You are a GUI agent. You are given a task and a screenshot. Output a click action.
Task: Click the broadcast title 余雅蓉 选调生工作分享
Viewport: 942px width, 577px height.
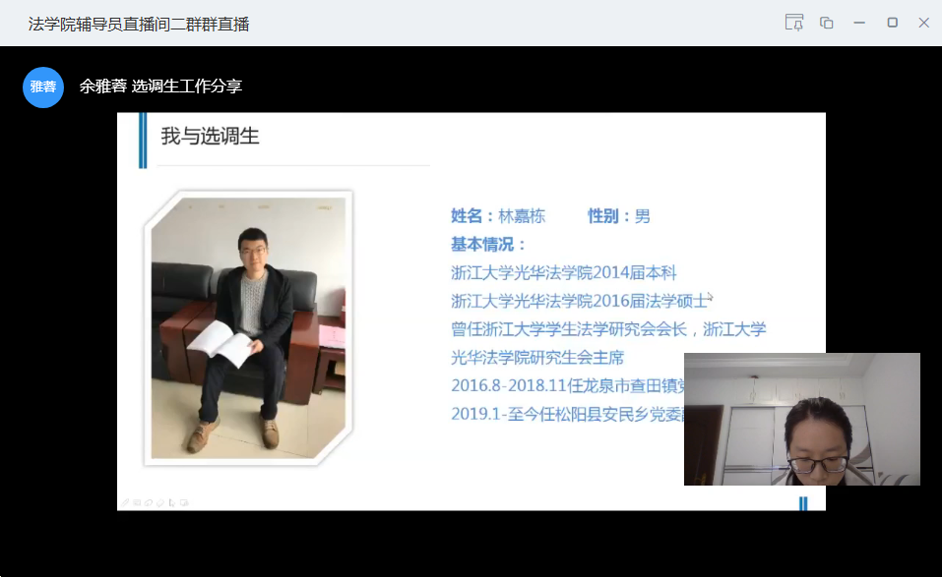click(160, 87)
